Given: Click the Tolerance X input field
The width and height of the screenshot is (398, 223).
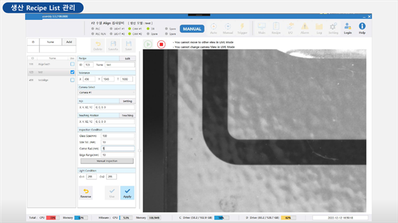Looking at the screenshot, I should pyautogui.click(x=89, y=79).
